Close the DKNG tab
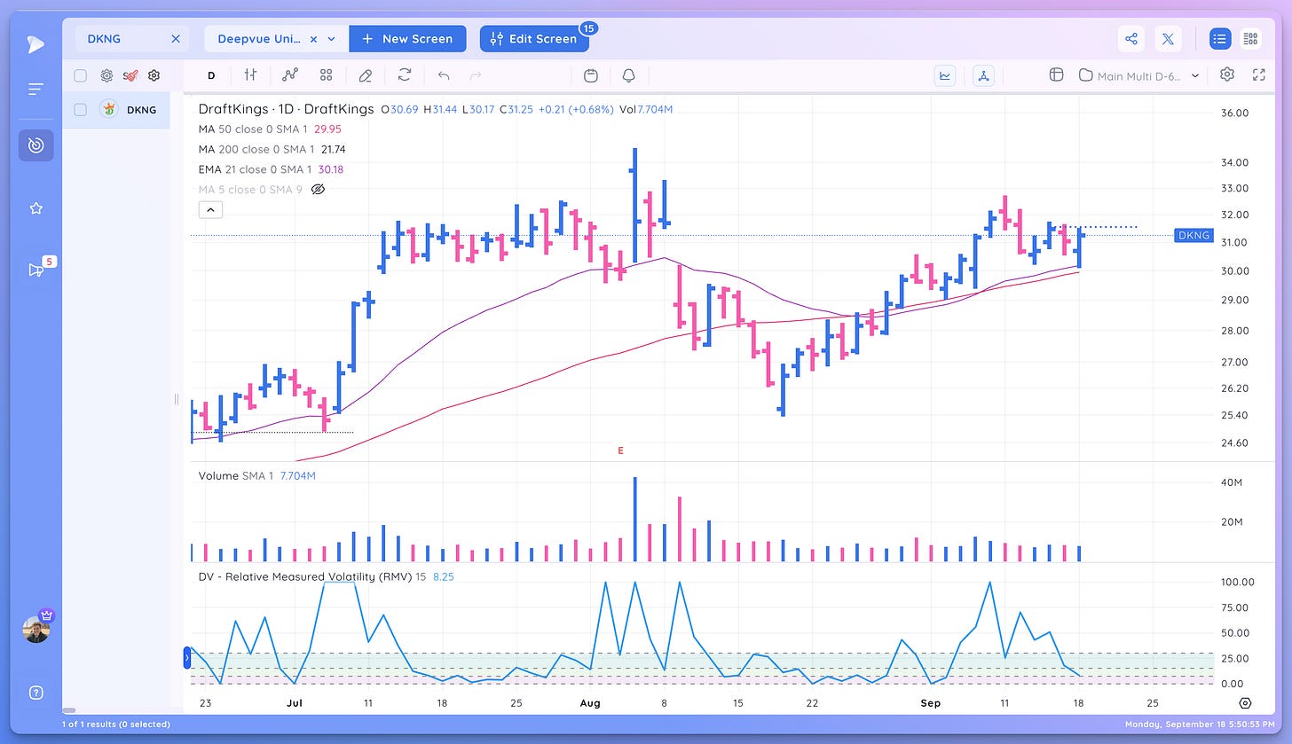1292x744 pixels. click(x=175, y=39)
